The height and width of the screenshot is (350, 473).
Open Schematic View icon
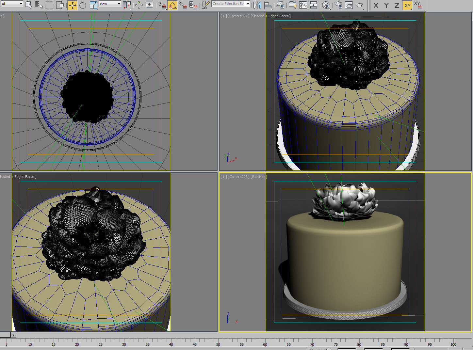coord(314,5)
